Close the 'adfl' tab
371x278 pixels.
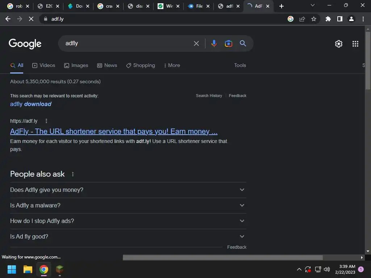pos(238,6)
